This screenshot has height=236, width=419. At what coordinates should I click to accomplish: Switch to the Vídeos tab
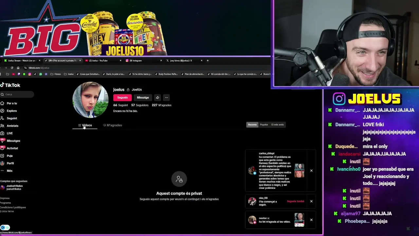85,125
